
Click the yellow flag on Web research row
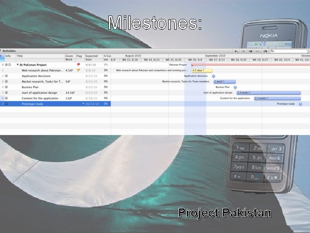pyautogui.click(x=78, y=70)
